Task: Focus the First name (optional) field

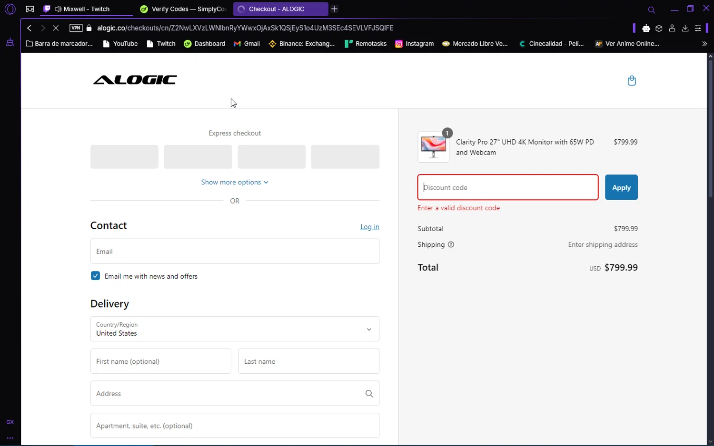Action: 161,361
